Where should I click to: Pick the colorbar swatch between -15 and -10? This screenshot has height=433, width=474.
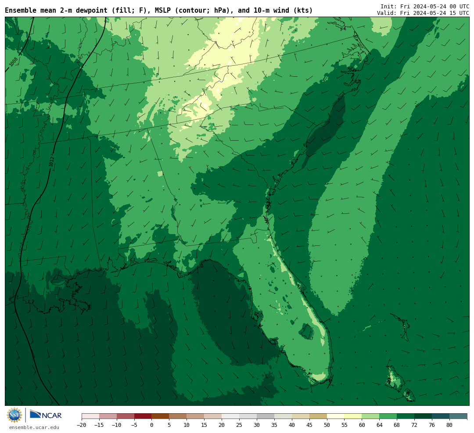click(108, 416)
